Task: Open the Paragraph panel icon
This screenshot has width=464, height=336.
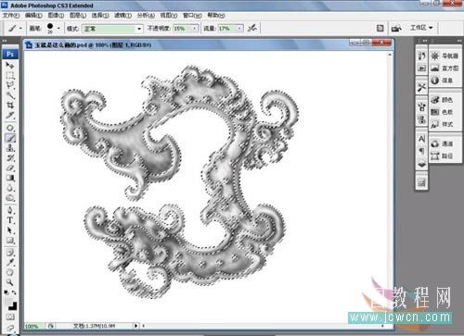Action: [x=421, y=151]
